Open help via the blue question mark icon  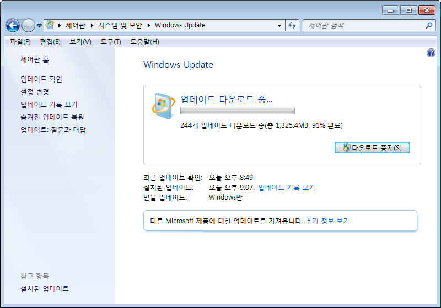tap(431, 53)
